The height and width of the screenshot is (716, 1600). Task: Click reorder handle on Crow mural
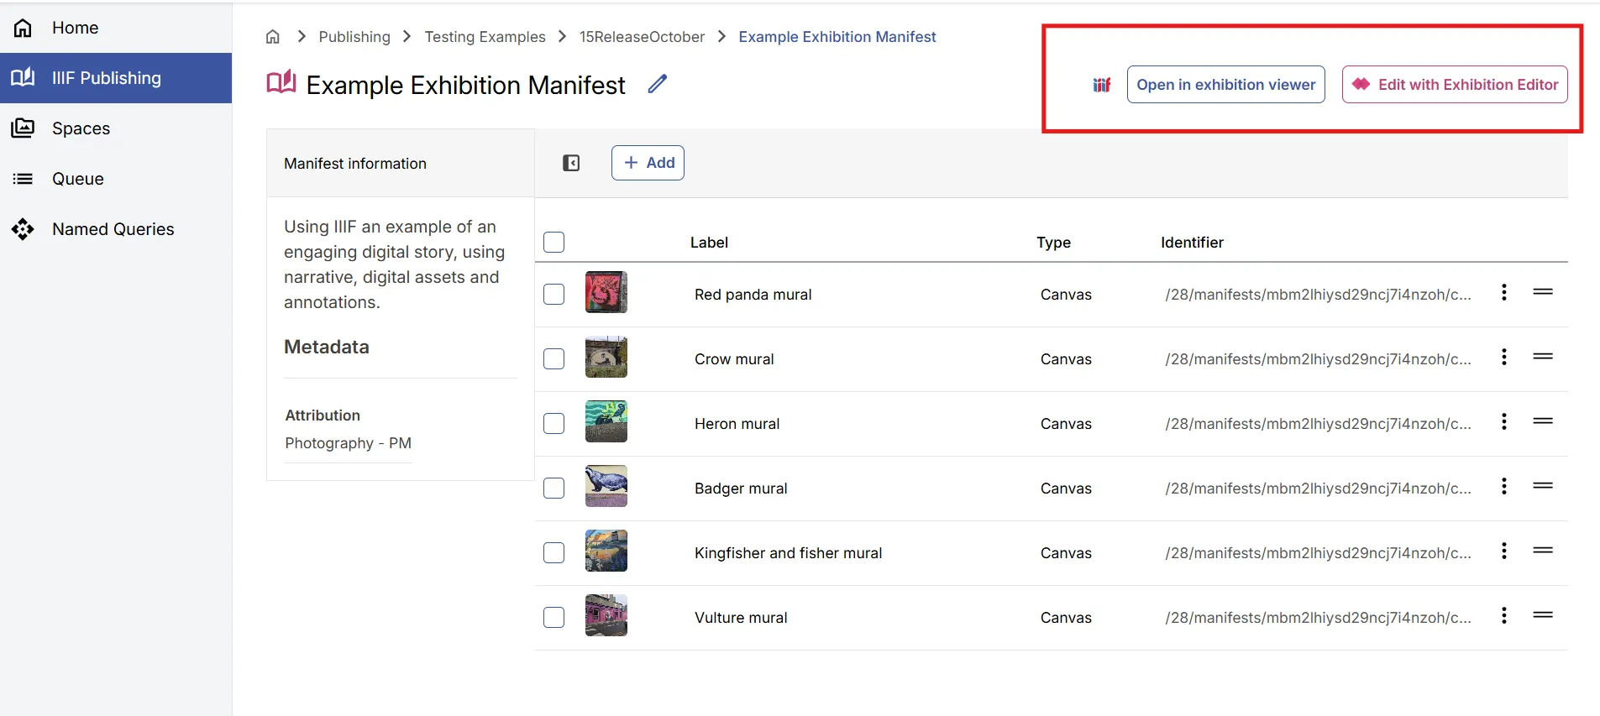tap(1543, 357)
